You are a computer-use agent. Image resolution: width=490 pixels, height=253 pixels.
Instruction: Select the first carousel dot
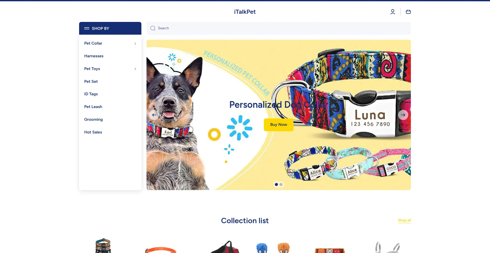276,184
